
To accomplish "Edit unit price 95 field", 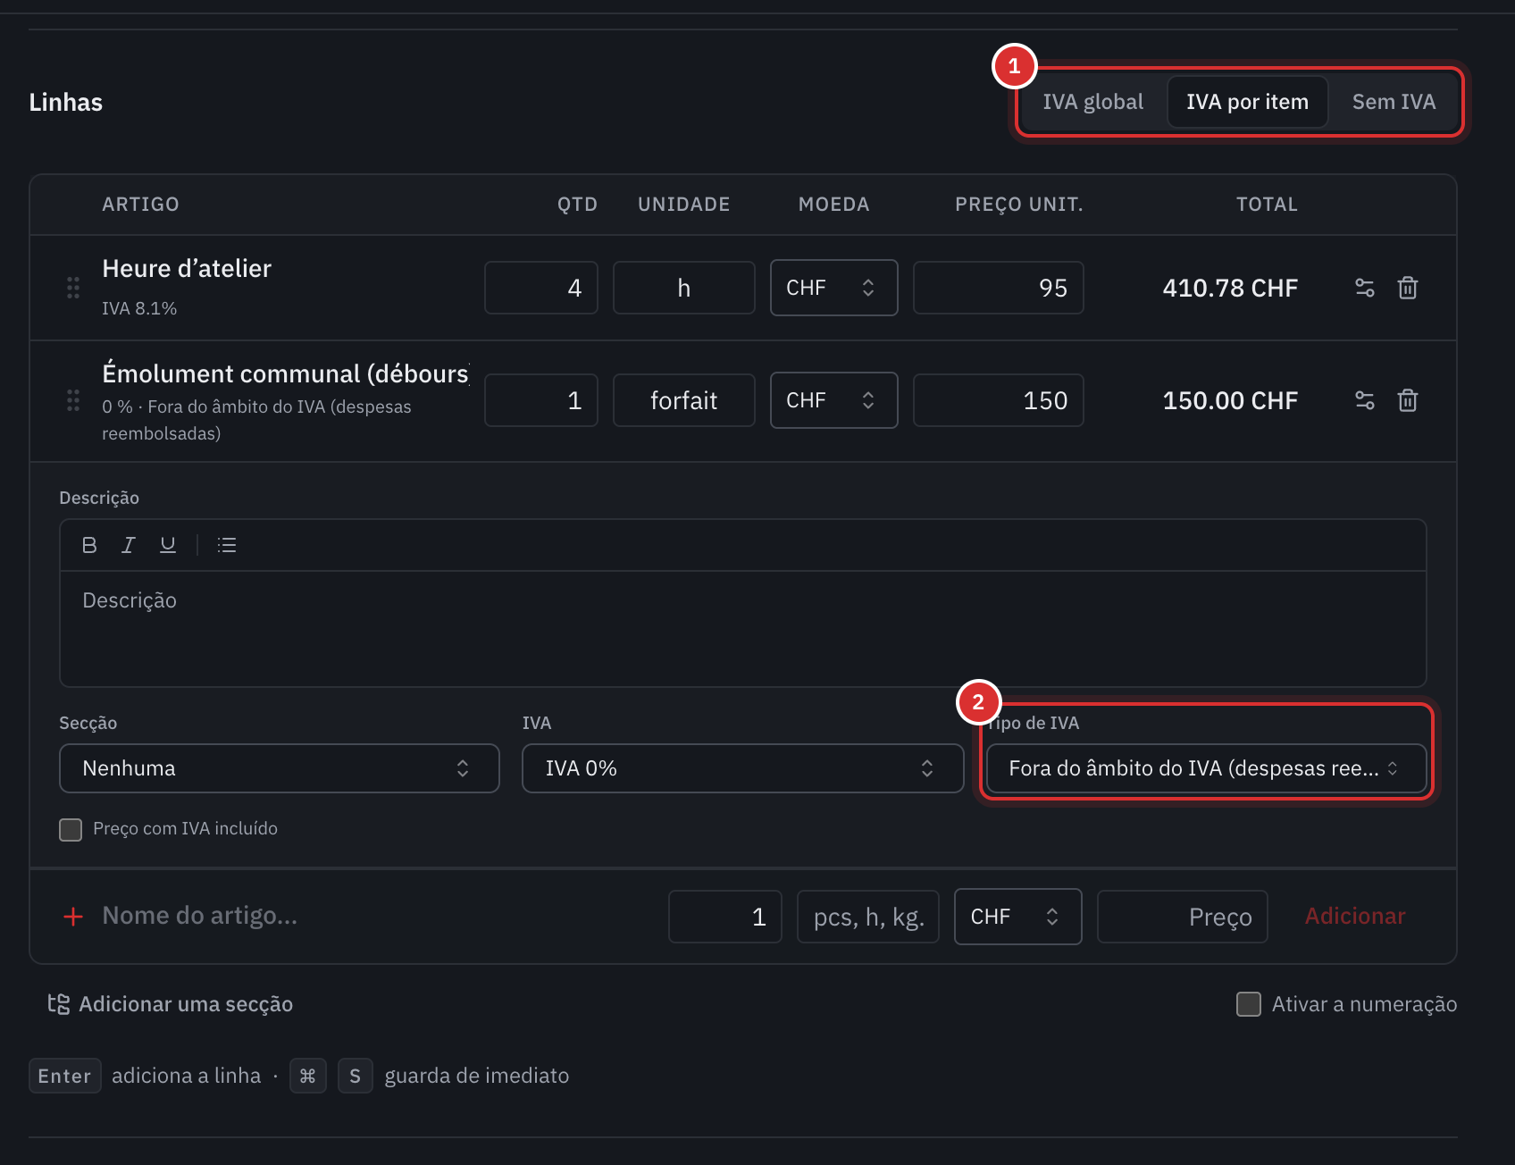I will [999, 288].
